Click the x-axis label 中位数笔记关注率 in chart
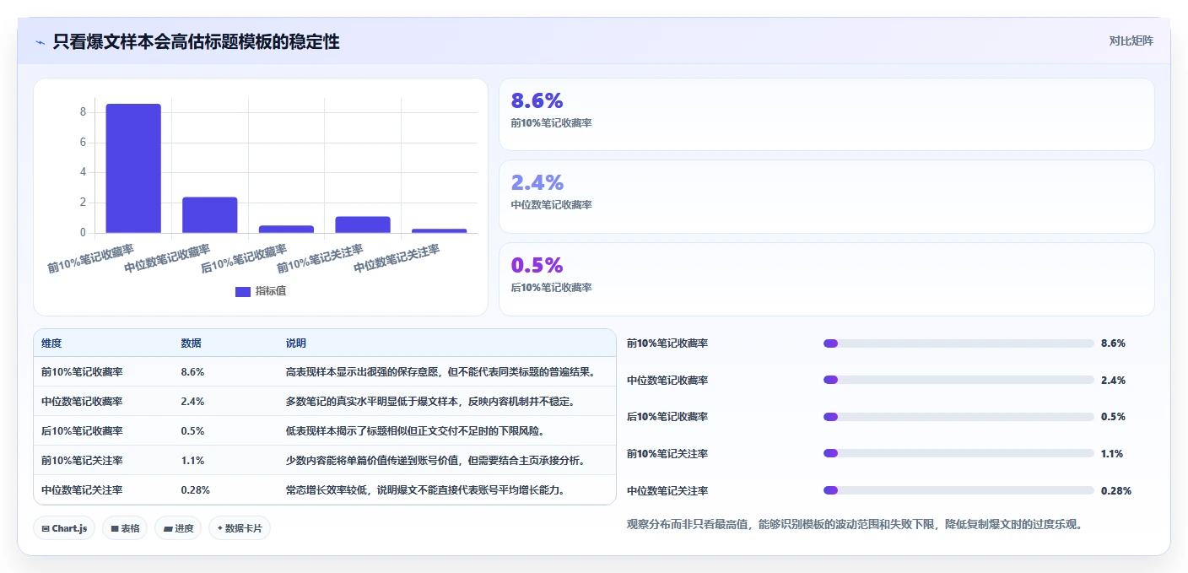This screenshot has height=573, width=1188. coord(397,259)
